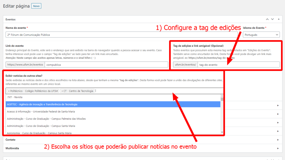This screenshot has height=160, width=285.
Task: Open the Idioma do Evento dropdown
Action: (261, 35)
